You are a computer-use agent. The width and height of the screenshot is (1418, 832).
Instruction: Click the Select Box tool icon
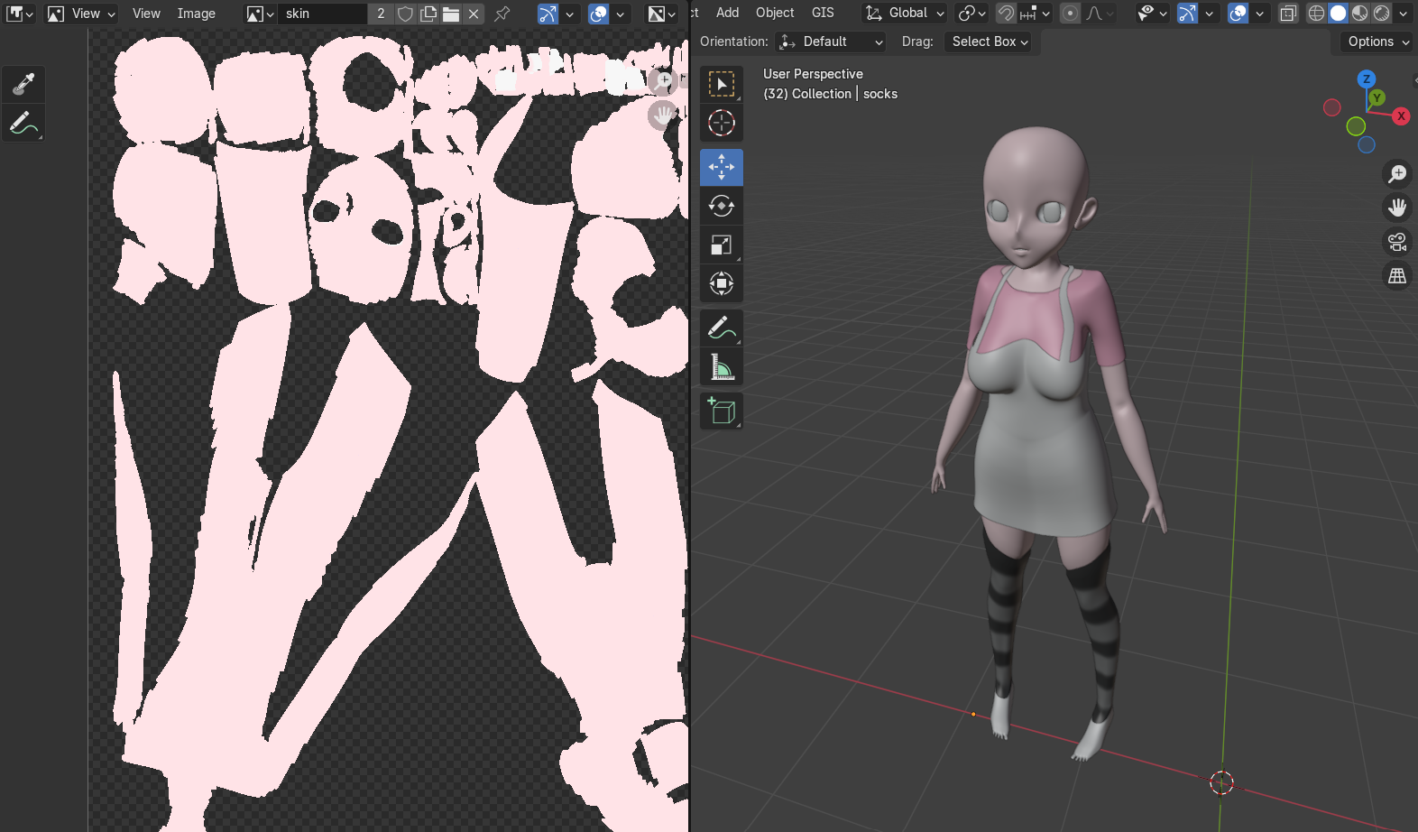(x=721, y=84)
